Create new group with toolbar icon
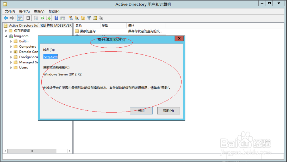This screenshot has width=287, height=162. point(77,18)
